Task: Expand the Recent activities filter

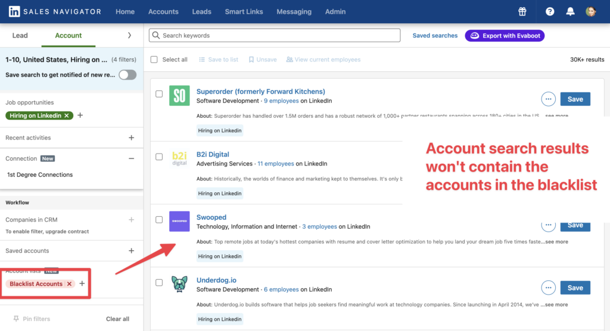Action: [132, 138]
